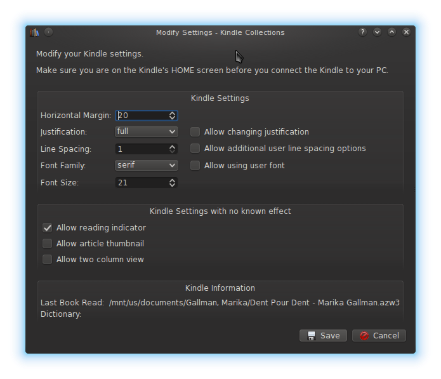Screen dimensions: 441x379
Task: Click the Justification label
Action: [63, 132]
